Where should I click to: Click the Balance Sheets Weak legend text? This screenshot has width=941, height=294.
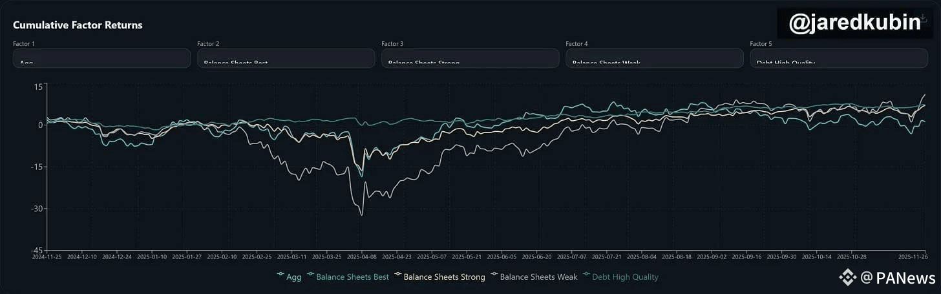tap(539, 277)
